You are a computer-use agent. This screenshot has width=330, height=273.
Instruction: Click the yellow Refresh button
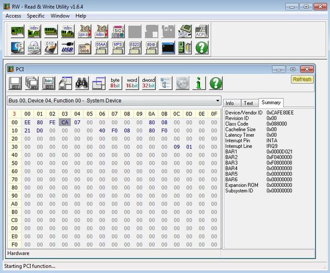pyautogui.click(x=301, y=79)
